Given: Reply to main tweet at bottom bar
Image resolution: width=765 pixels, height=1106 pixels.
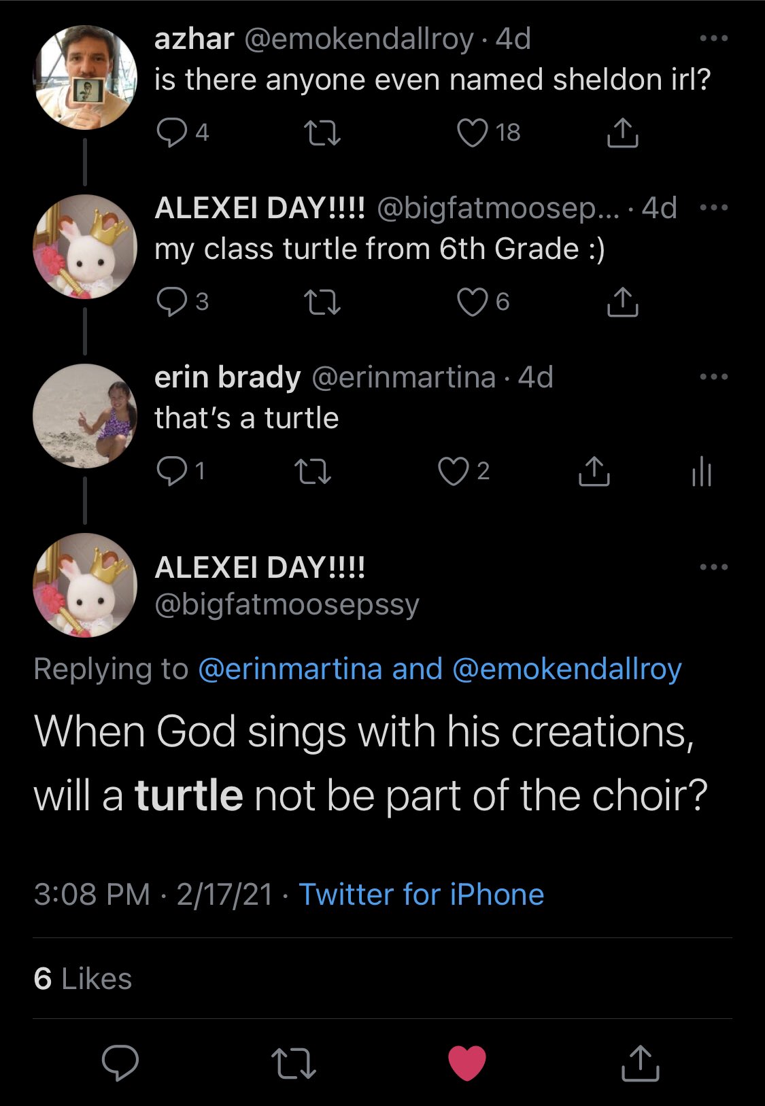Looking at the screenshot, I should 120,1062.
